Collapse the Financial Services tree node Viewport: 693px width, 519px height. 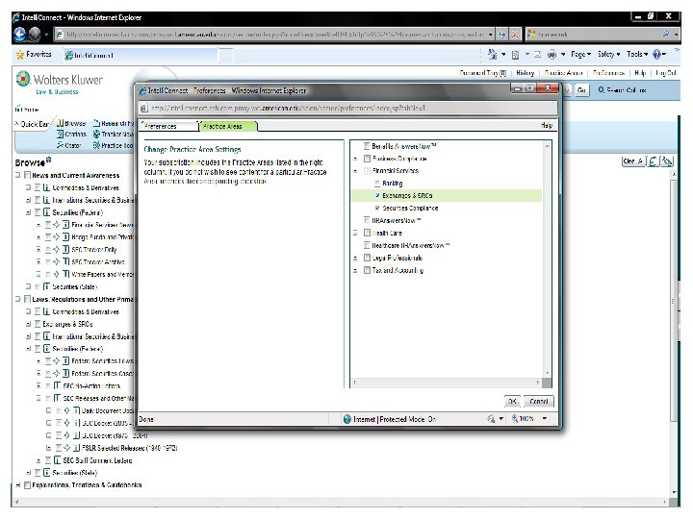point(356,171)
